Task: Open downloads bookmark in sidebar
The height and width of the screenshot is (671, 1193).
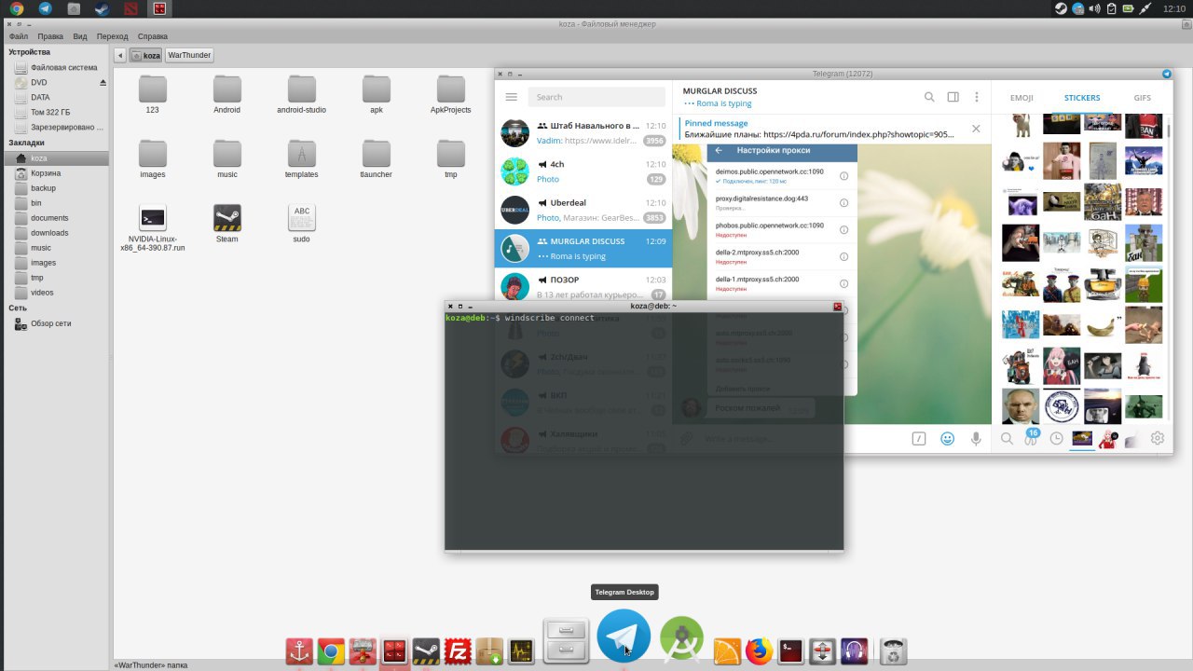Action: pyautogui.click(x=55, y=233)
